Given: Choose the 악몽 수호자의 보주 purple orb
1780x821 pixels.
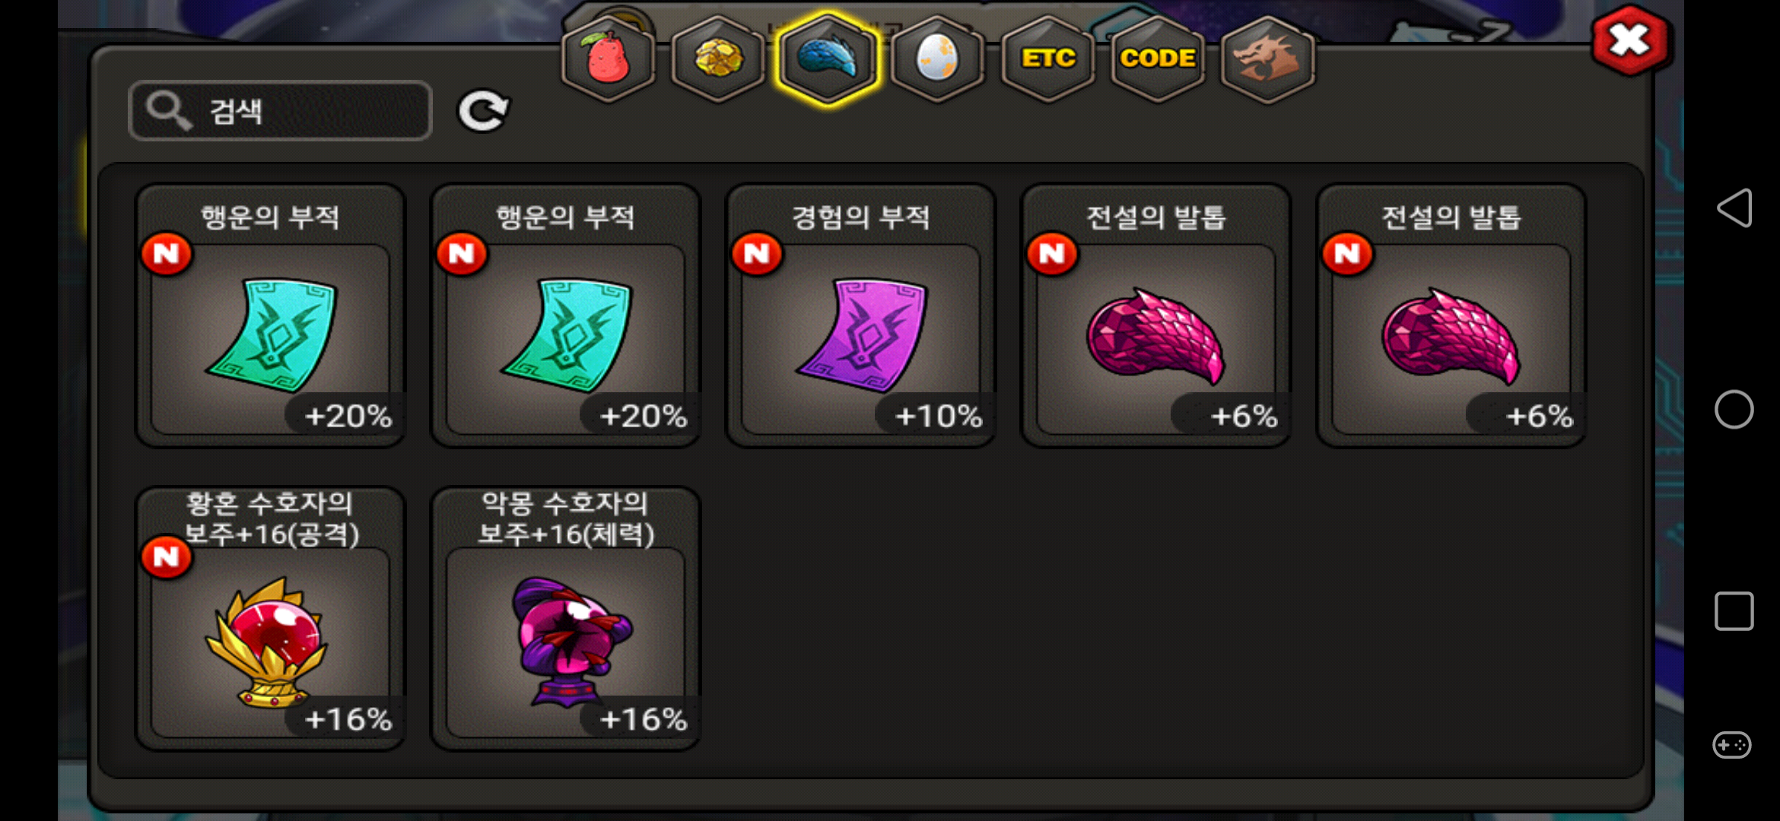Looking at the screenshot, I should coord(565,619).
